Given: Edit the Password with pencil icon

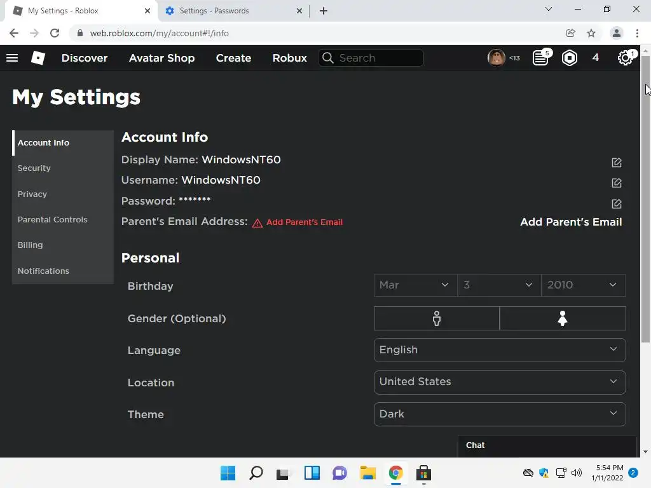Looking at the screenshot, I should [617, 203].
